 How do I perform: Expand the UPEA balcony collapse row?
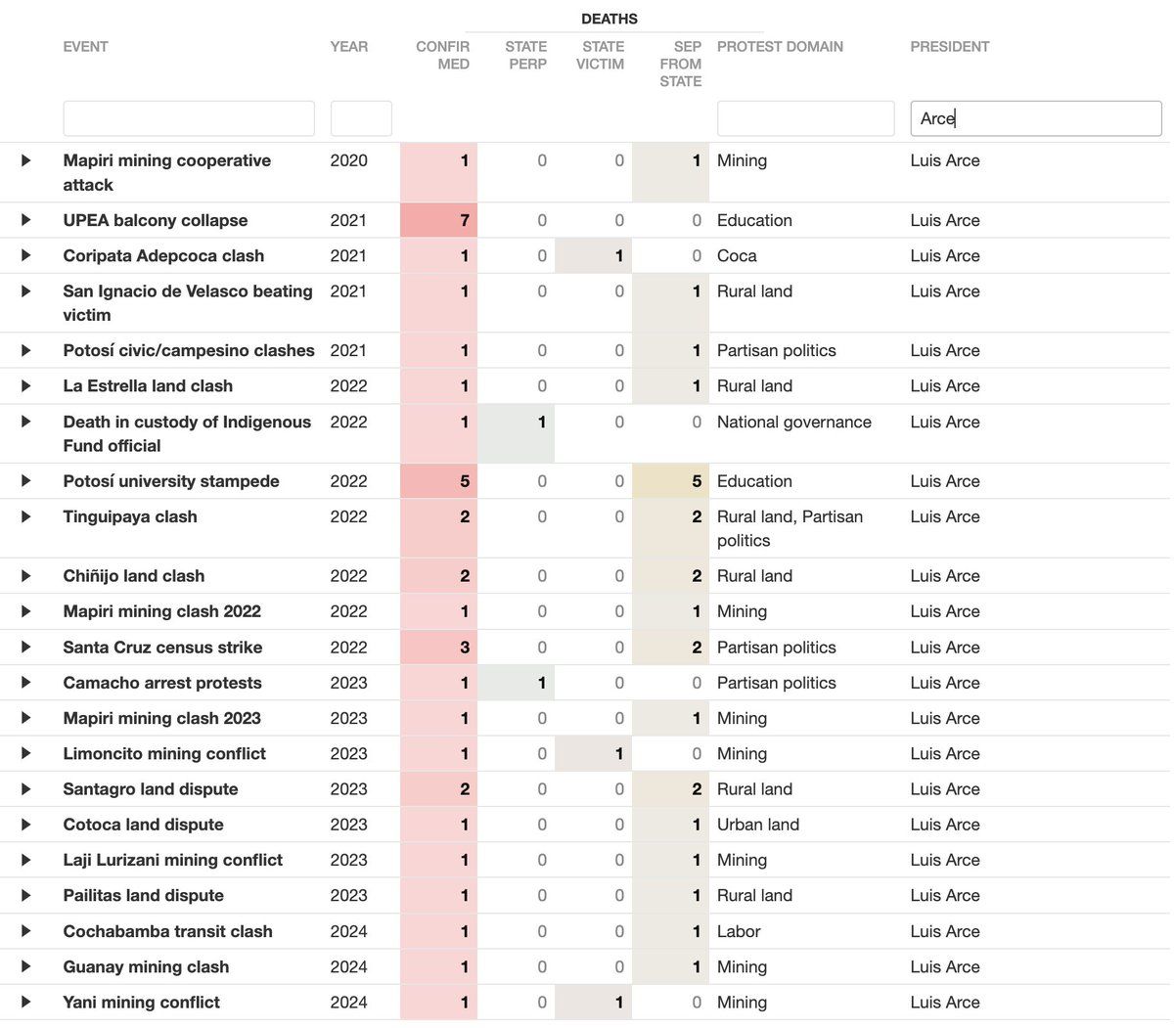point(26,220)
